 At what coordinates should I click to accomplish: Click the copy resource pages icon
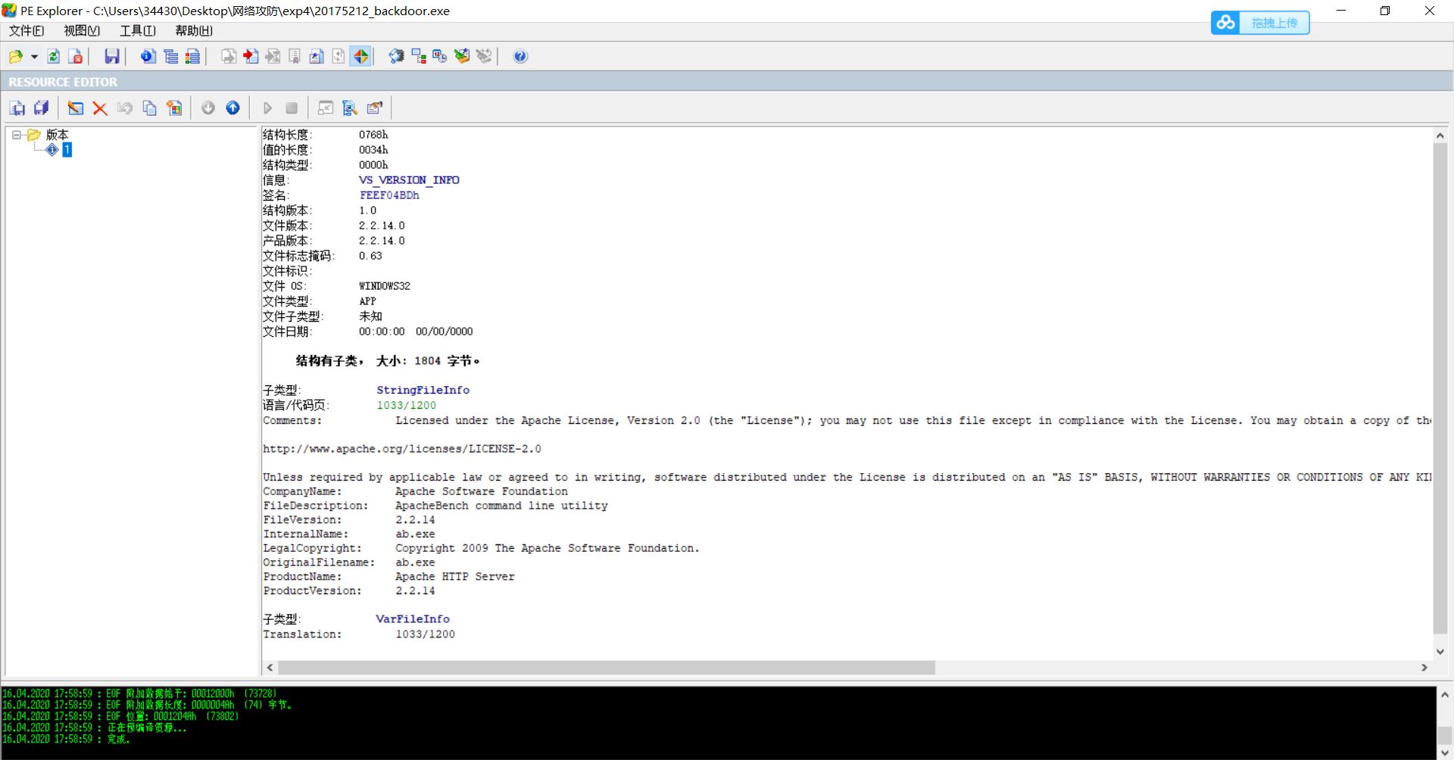(150, 108)
